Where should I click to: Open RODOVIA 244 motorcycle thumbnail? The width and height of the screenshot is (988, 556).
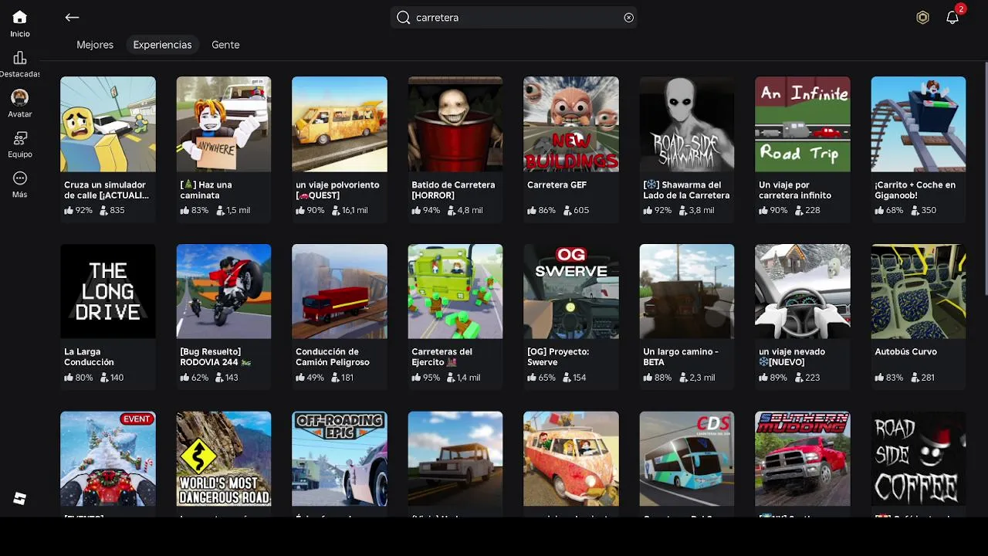[x=224, y=291]
